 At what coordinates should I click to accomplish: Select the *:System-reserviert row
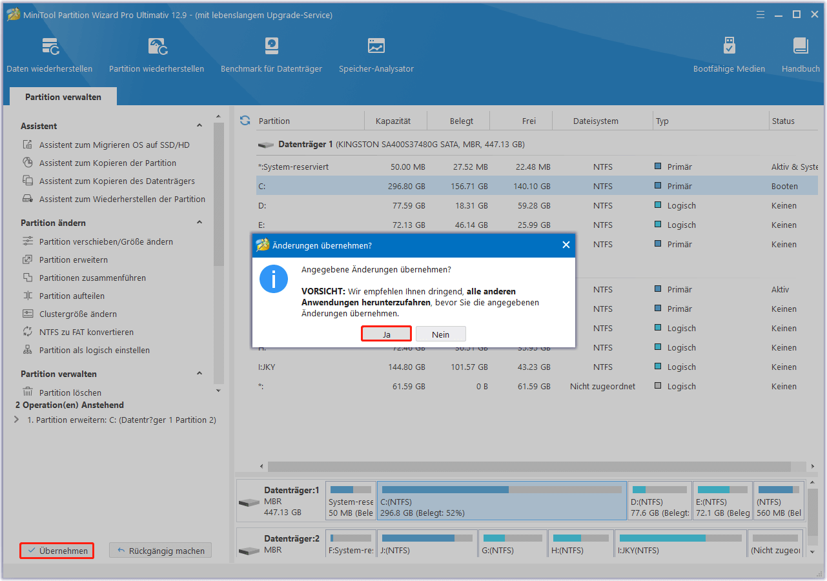[537, 167]
